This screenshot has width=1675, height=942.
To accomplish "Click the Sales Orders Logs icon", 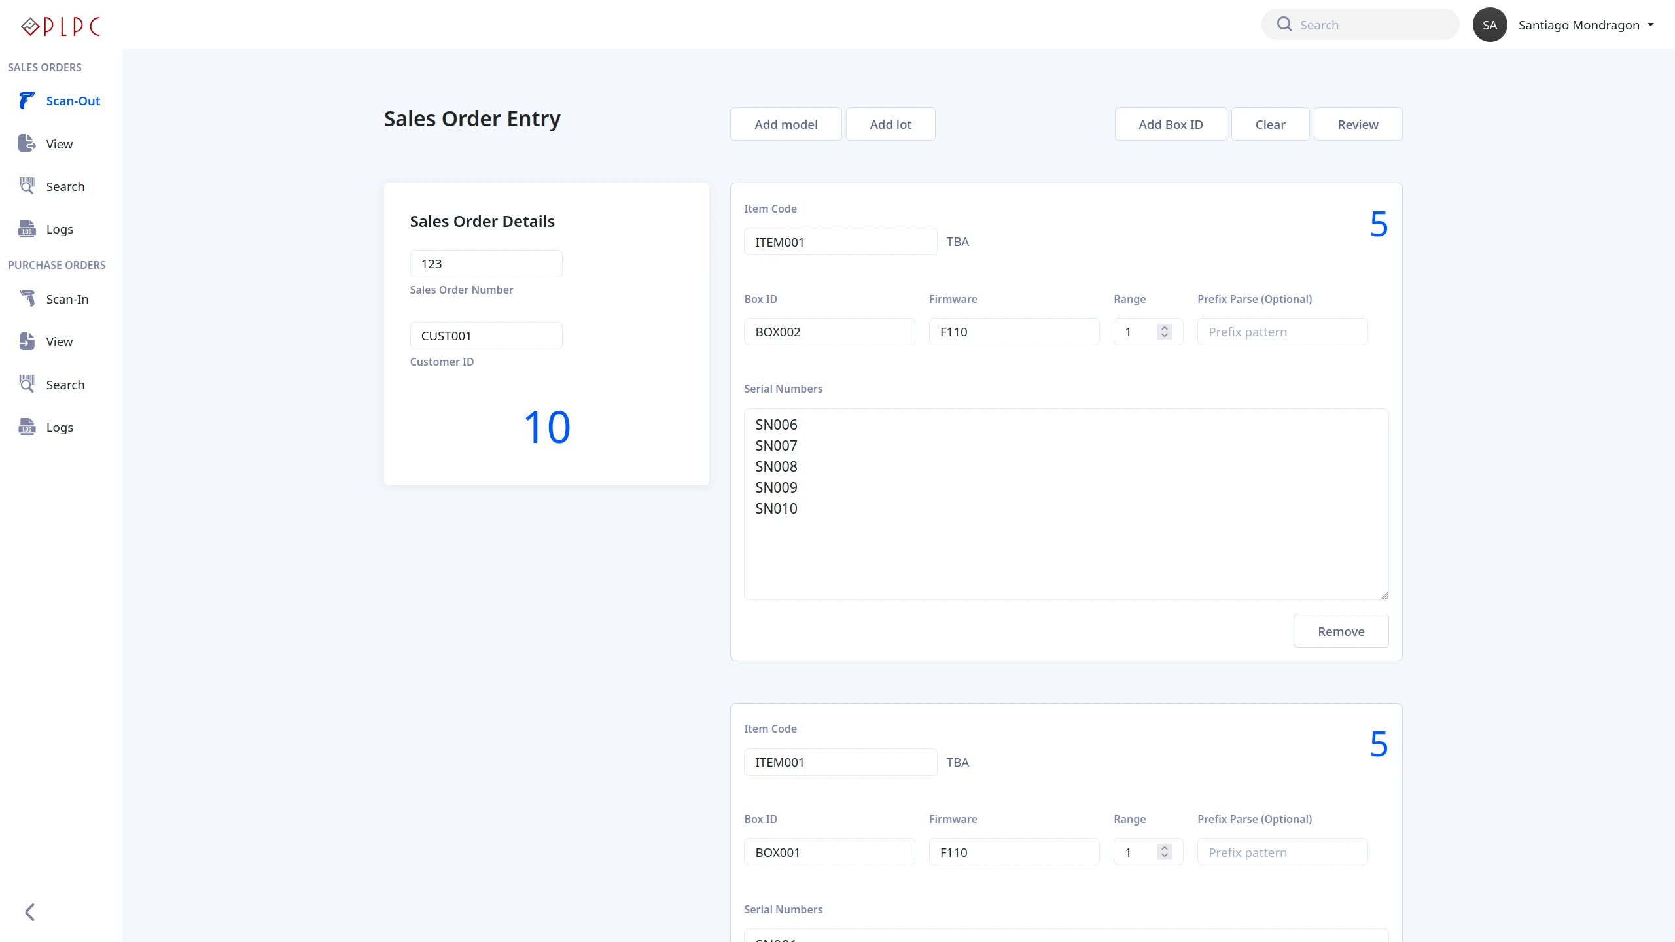I will 27,229.
